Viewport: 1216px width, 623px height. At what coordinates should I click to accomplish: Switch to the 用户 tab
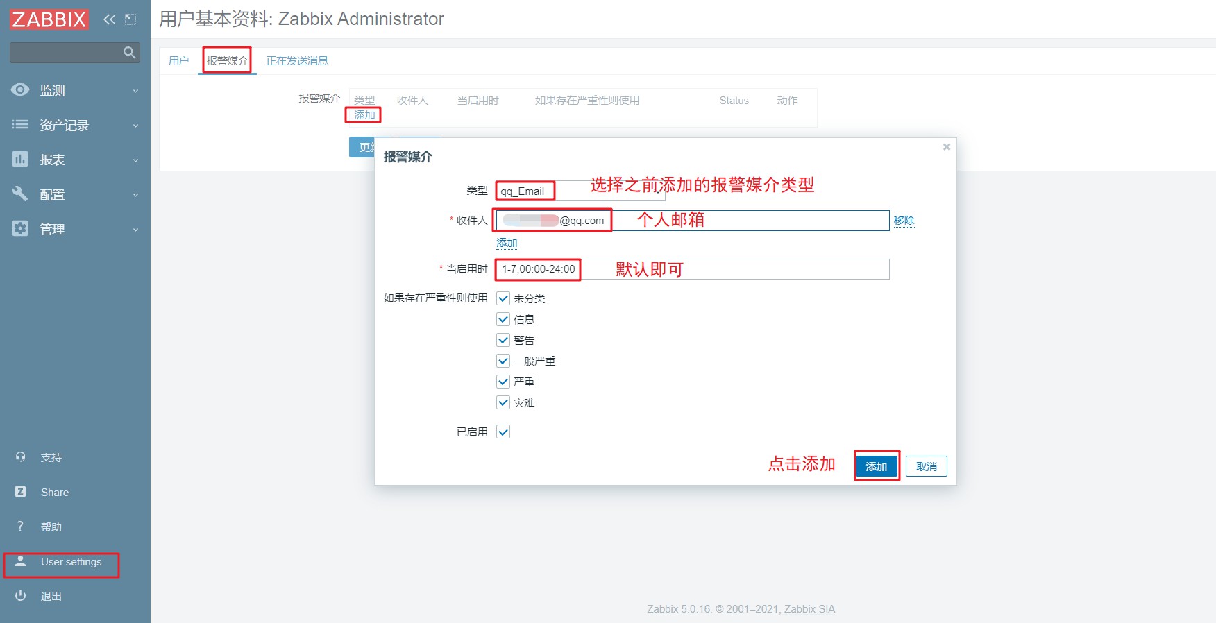point(178,60)
